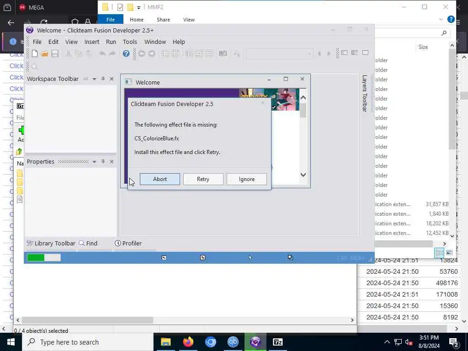Click the Previous frame arrow beside frame combo

click(319, 53)
